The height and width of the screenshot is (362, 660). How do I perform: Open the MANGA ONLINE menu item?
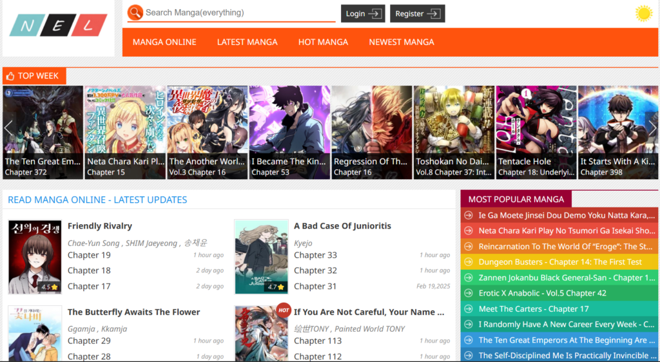[x=164, y=42]
